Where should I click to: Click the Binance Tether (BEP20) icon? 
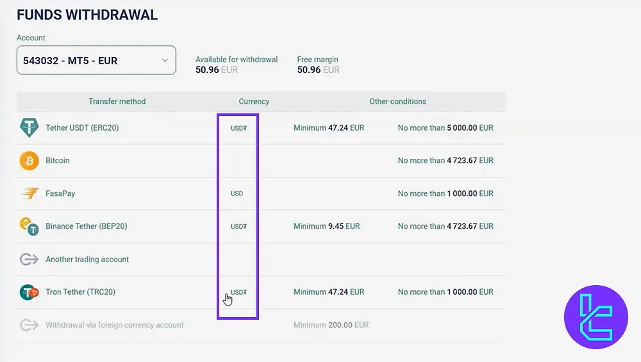[29, 226]
